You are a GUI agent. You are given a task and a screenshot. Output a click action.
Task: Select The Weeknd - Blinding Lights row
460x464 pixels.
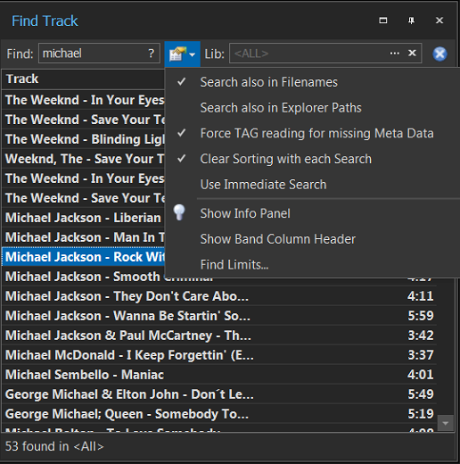coord(84,139)
